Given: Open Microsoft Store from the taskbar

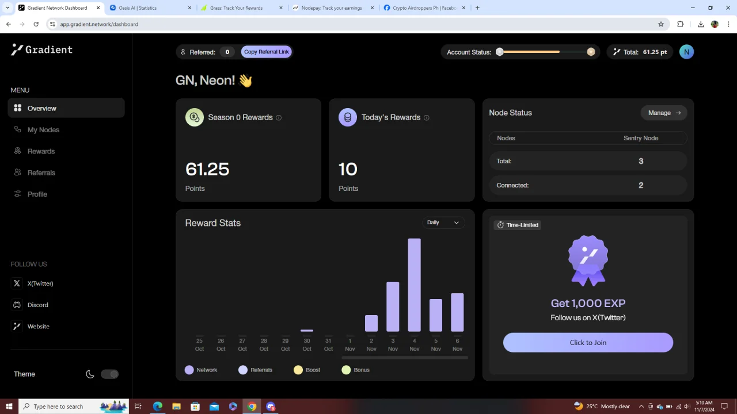Looking at the screenshot, I should click(195, 407).
